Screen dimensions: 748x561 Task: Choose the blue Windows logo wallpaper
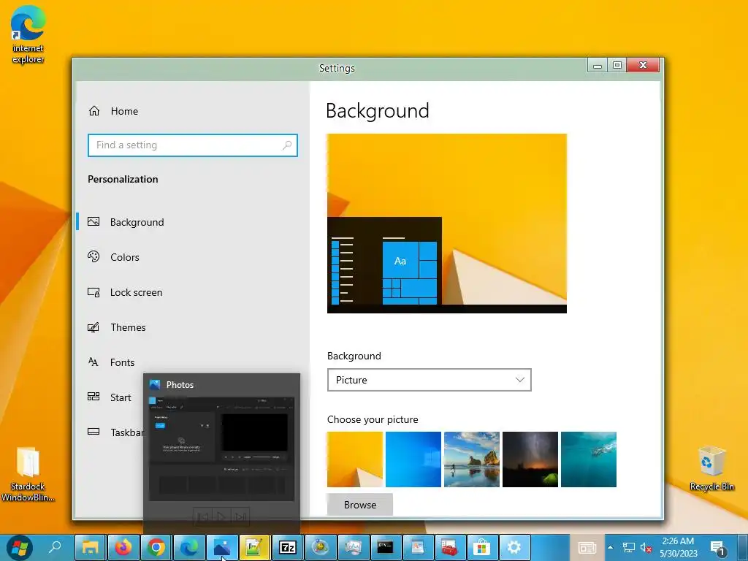pyautogui.click(x=413, y=459)
